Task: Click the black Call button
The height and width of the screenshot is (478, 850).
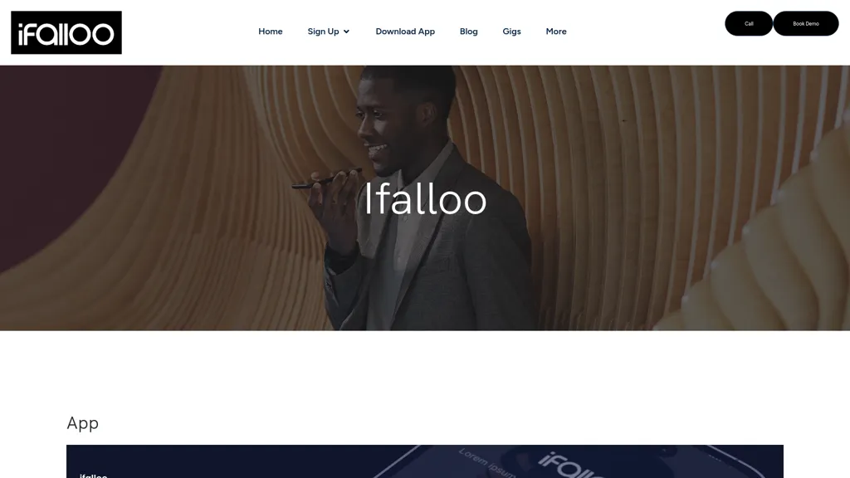Action: (749, 23)
